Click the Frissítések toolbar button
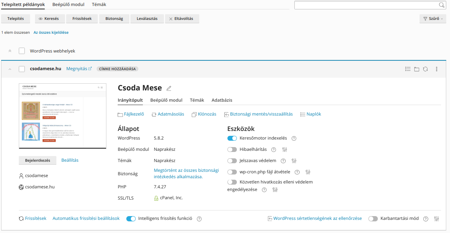450x233 pixels. point(82,19)
